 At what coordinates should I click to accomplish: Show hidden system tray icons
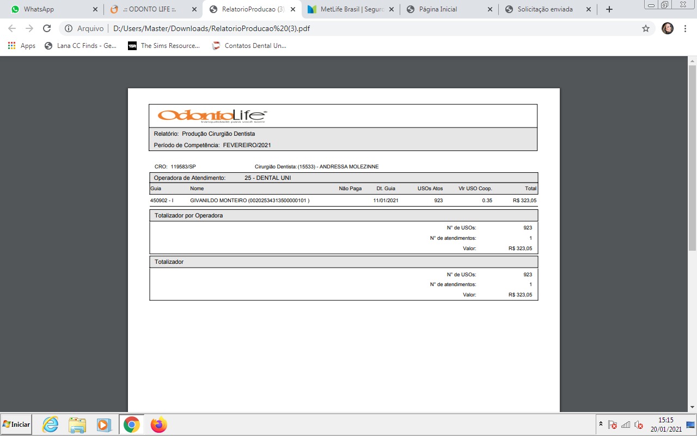click(601, 425)
